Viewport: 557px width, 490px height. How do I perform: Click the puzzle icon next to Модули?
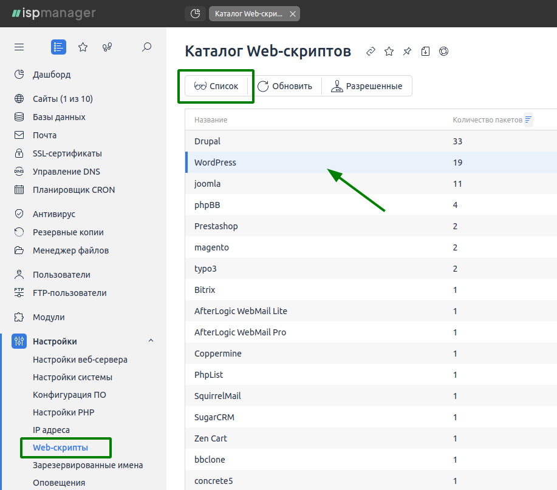point(19,317)
